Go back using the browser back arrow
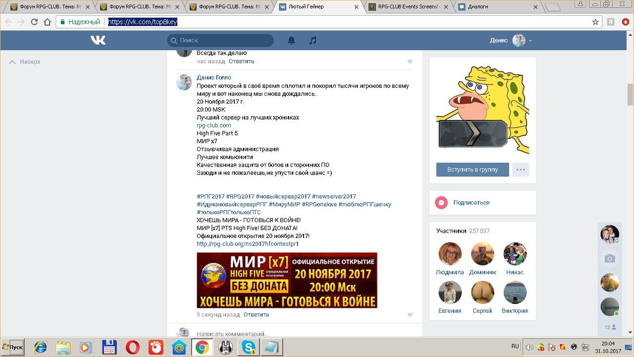 (8, 22)
